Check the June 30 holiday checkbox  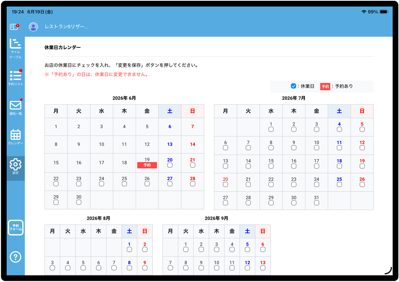click(x=79, y=202)
